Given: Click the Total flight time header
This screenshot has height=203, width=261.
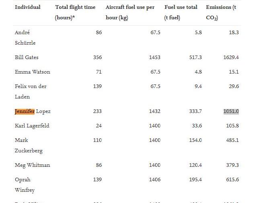Looking at the screenshot, I should pyautogui.click(x=75, y=12).
